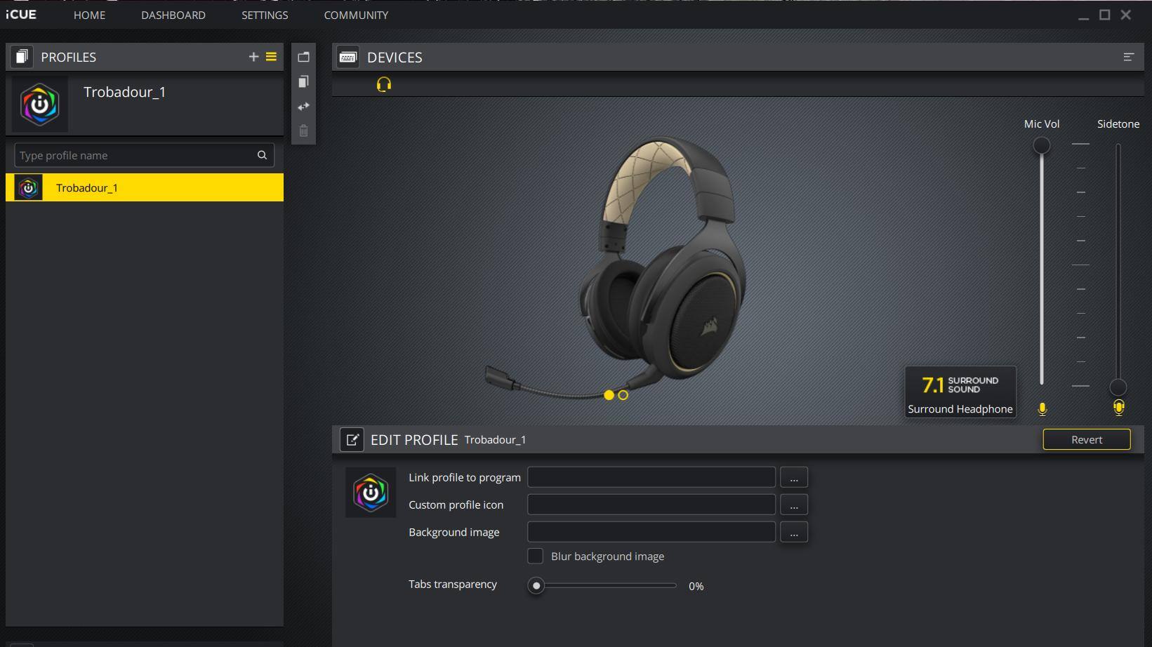
Task: Click the Type profile name search field
Action: 137,155
